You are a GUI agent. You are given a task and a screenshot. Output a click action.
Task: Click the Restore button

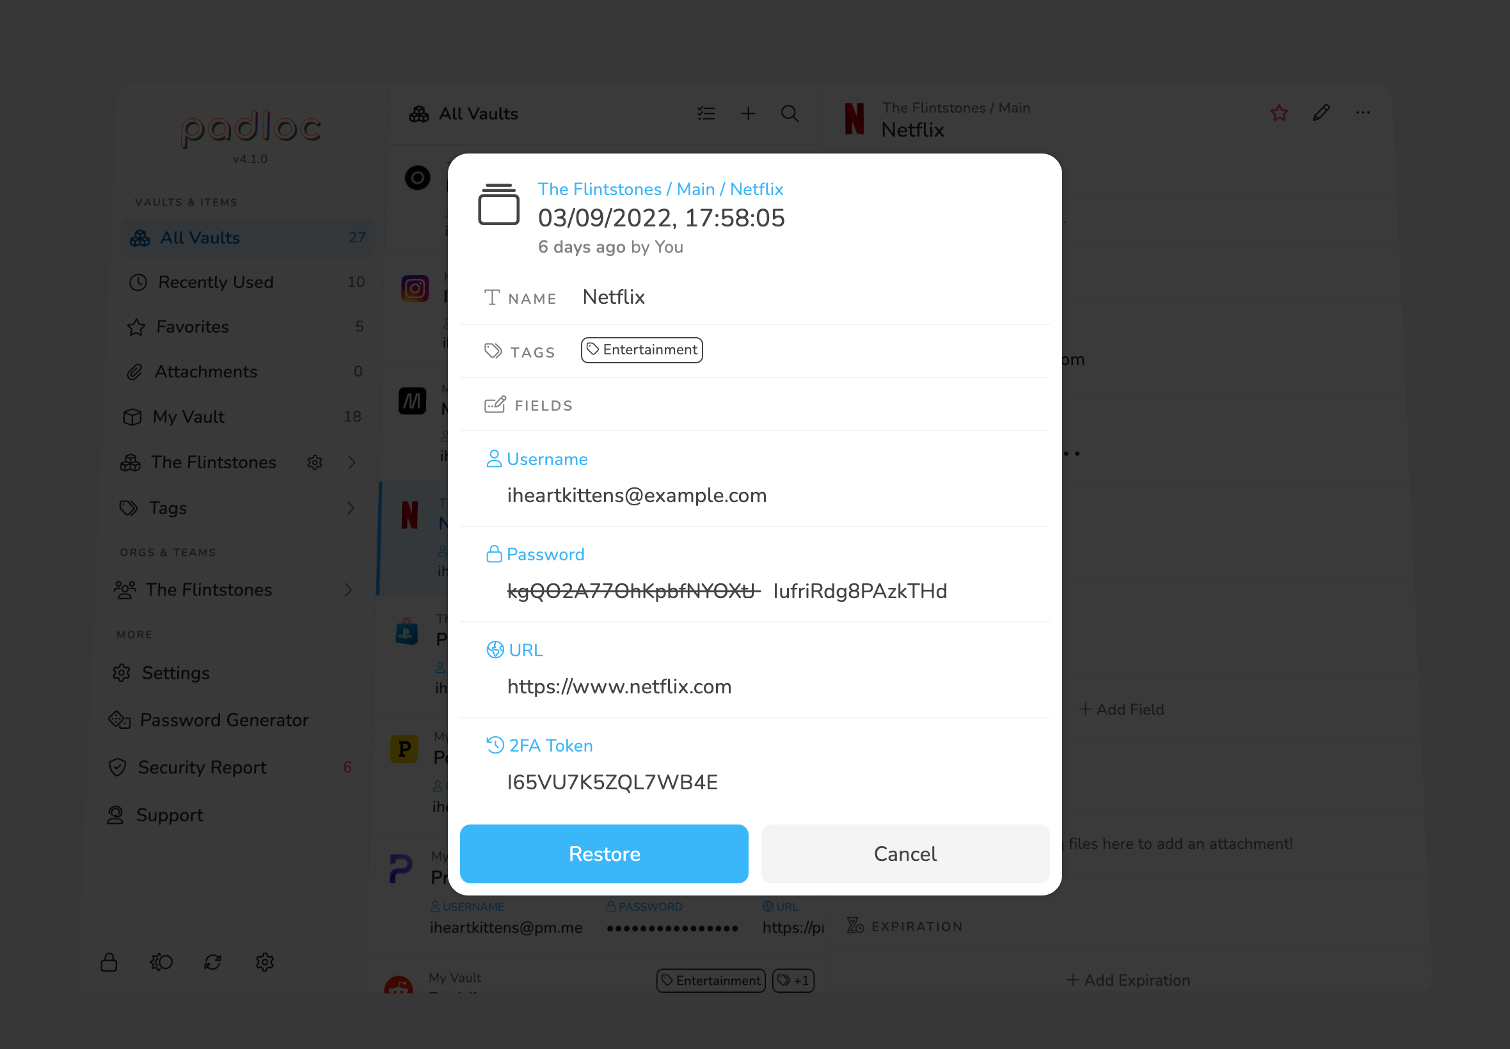603,853
